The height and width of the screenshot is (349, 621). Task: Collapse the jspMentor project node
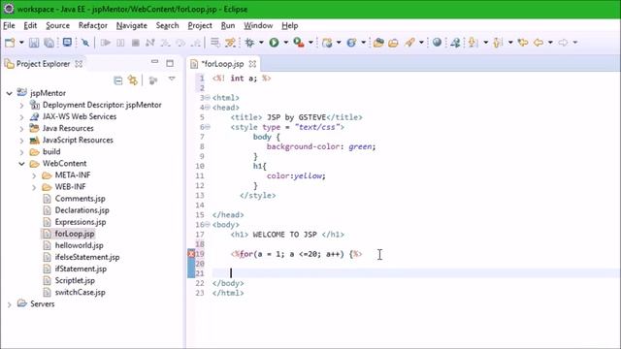[9, 93]
